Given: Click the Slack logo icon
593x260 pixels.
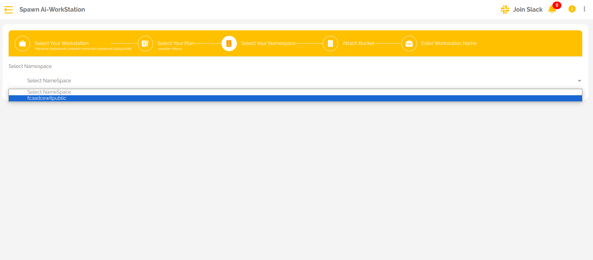Looking at the screenshot, I should (x=505, y=9).
